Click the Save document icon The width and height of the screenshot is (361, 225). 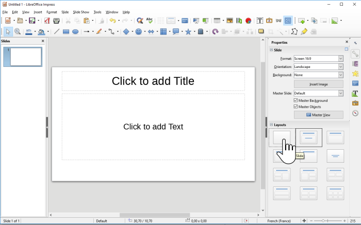[32, 21]
